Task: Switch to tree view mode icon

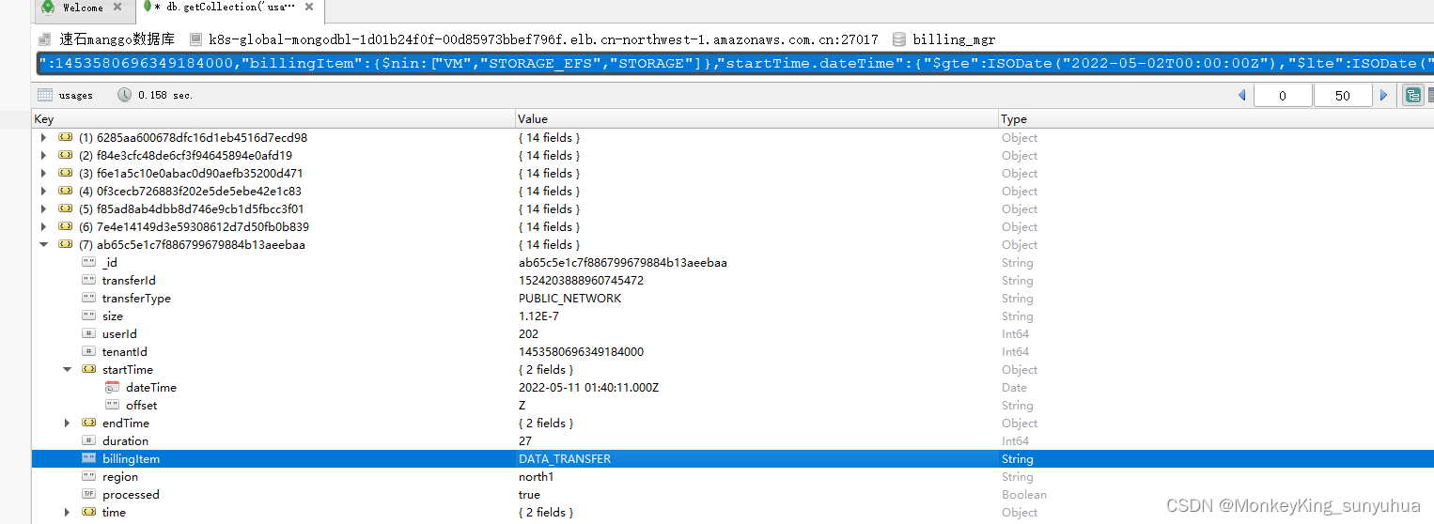Action: click(x=1413, y=95)
